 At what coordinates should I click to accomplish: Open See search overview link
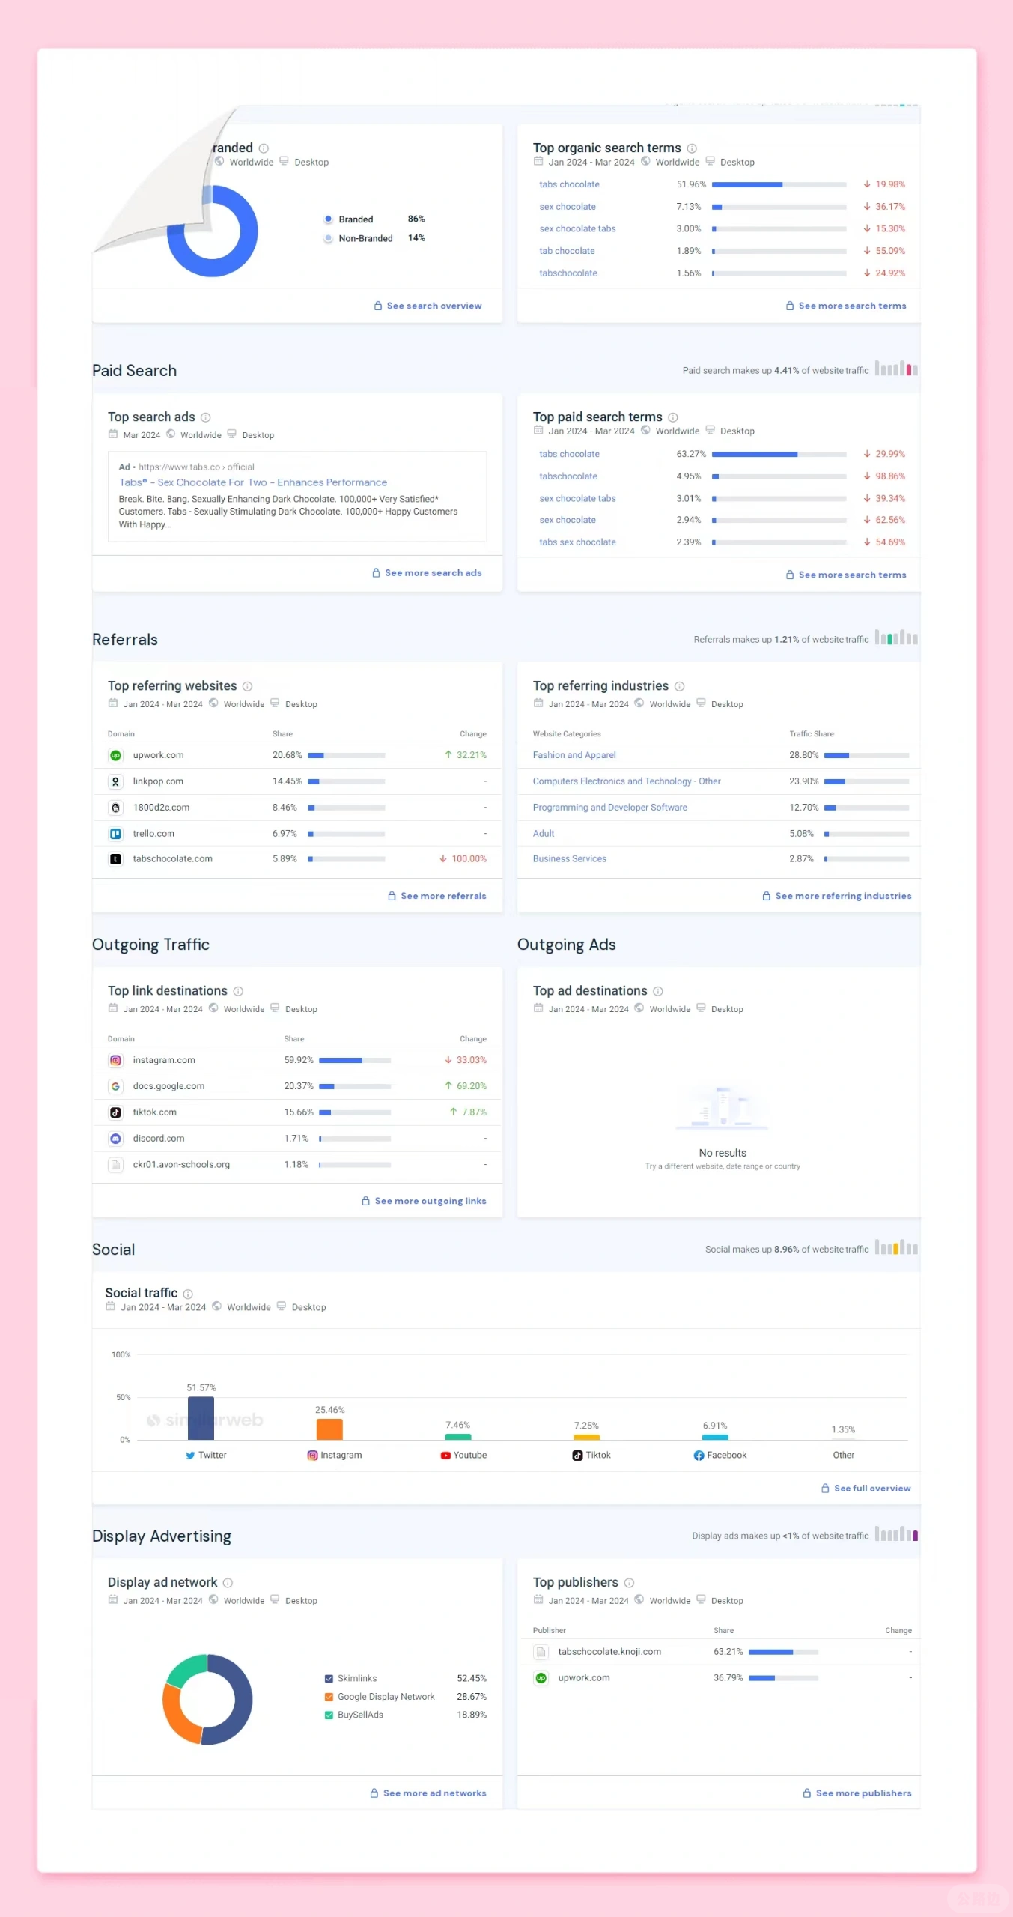click(x=428, y=306)
